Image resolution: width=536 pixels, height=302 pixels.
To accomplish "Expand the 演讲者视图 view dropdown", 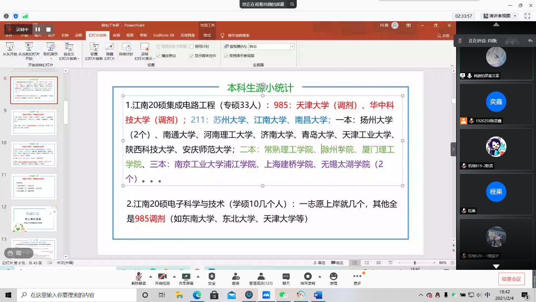I will [x=514, y=16].
